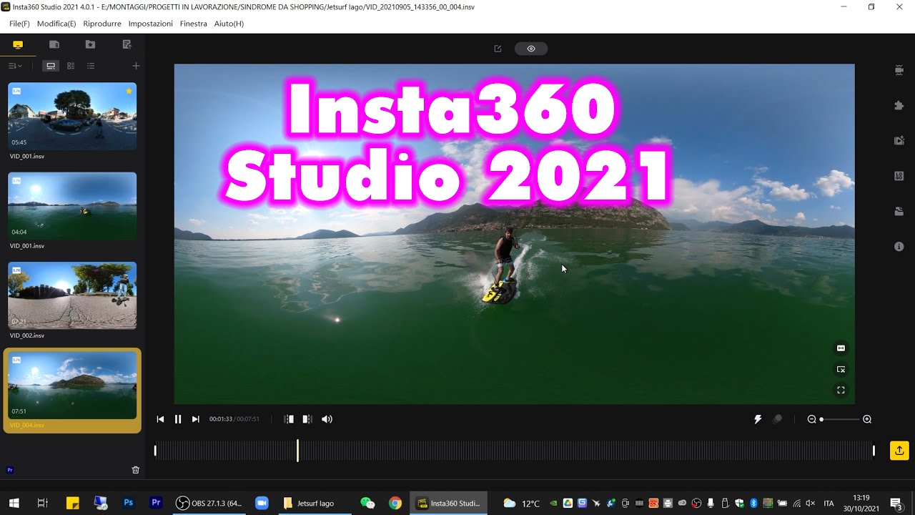Open the plugin puzzle piece panel
Image resolution: width=915 pixels, height=515 pixels.
click(899, 105)
